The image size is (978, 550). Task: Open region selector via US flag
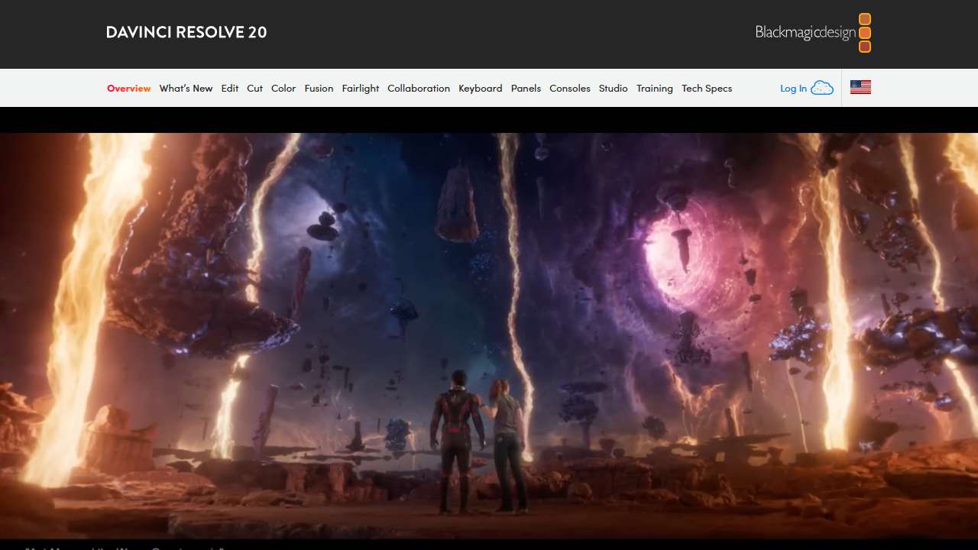(860, 88)
